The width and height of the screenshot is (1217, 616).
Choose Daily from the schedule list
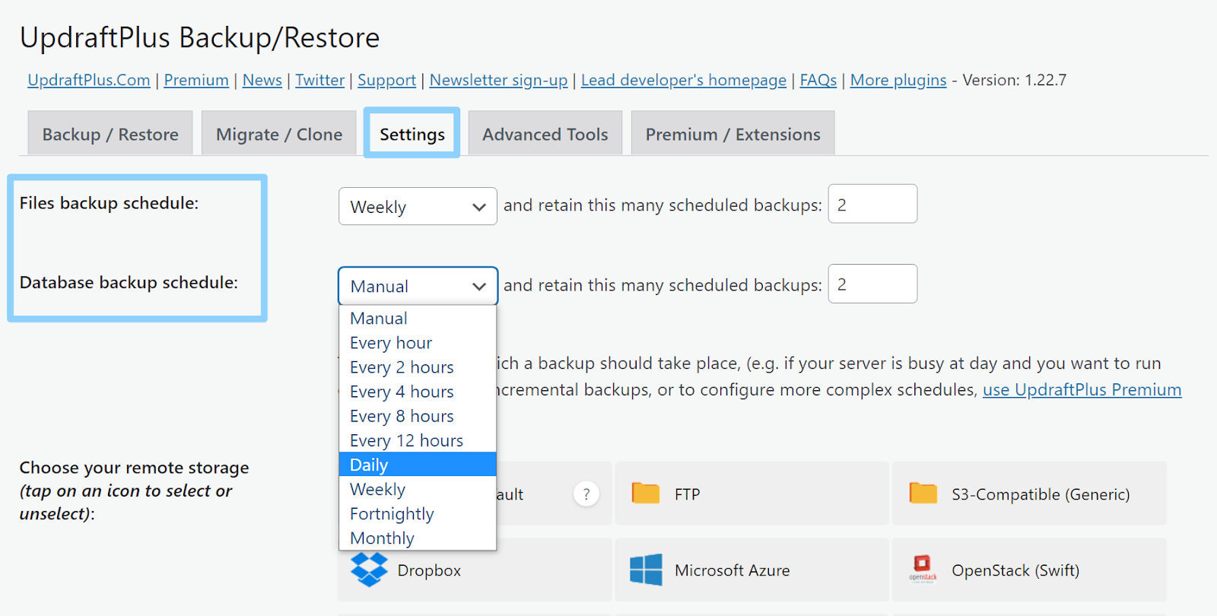(x=417, y=465)
